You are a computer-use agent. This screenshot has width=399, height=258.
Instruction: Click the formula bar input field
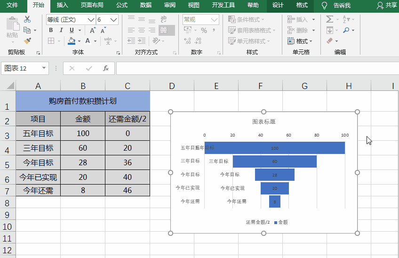click(257, 68)
